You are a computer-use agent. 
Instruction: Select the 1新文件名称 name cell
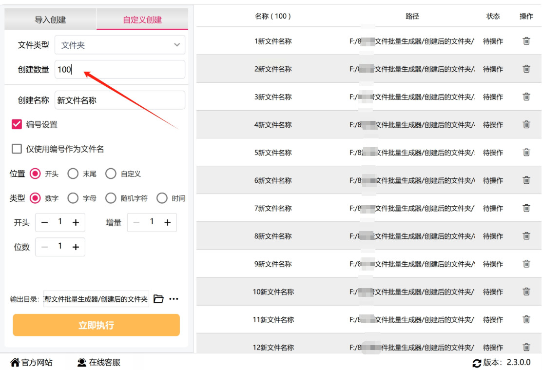click(273, 41)
